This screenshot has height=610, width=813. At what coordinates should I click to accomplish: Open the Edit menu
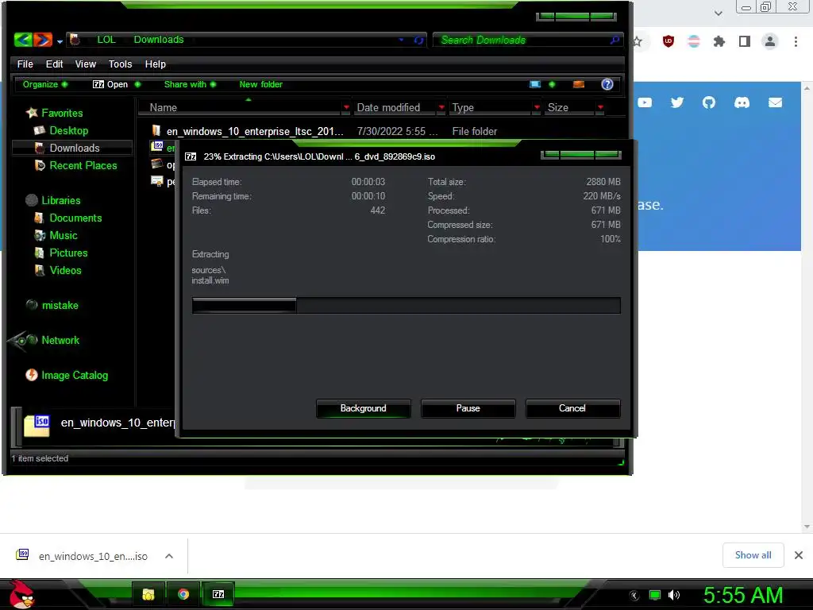54,64
